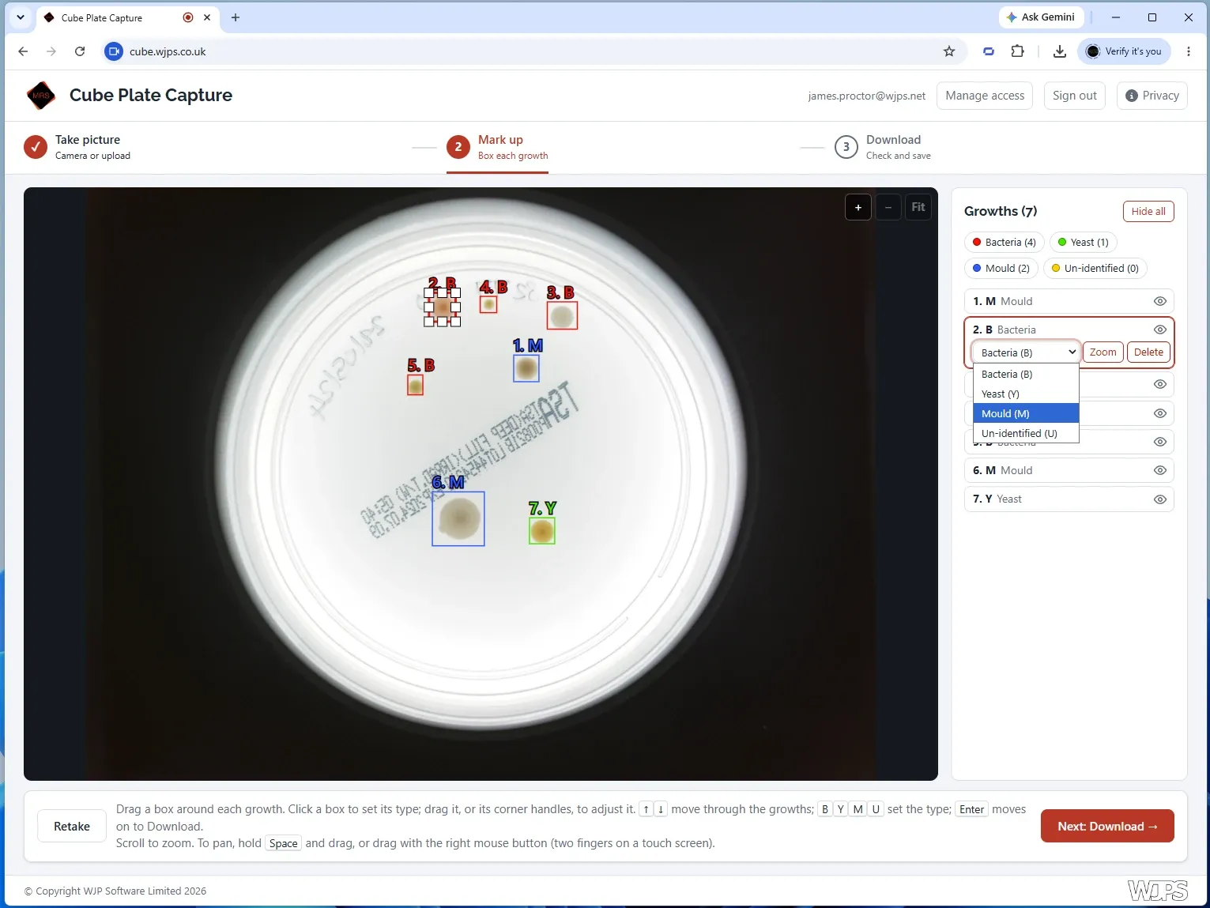Choose Yeast (Y) from the type list
This screenshot has width=1210, height=908.
[1026, 394]
